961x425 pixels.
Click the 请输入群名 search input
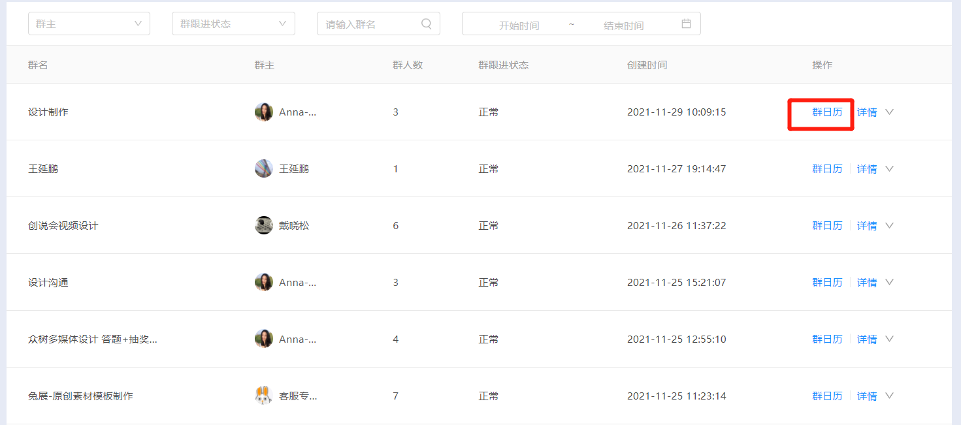378,24
